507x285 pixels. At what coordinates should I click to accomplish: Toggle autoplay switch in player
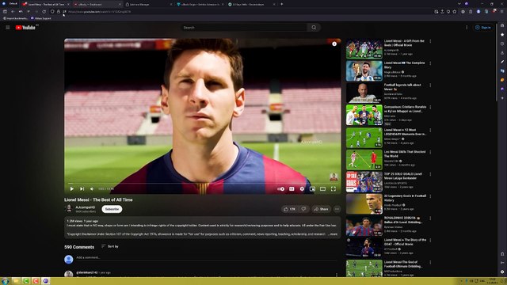[x=281, y=188]
